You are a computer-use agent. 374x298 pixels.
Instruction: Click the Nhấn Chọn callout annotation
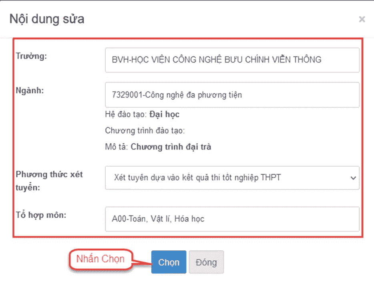[100, 259]
